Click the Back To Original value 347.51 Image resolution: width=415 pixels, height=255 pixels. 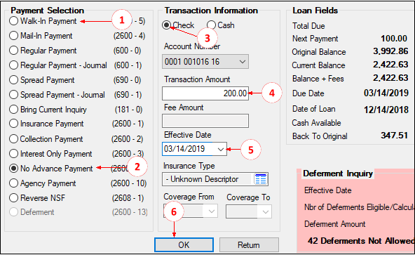click(395, 136)
